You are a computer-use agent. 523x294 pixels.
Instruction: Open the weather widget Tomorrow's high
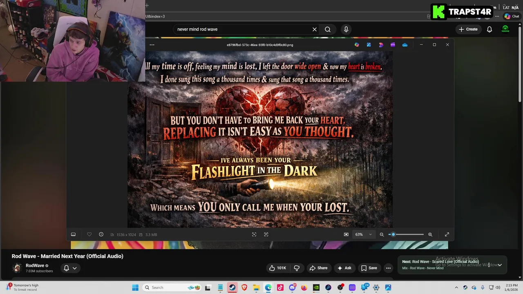click(x=22, y=287)
